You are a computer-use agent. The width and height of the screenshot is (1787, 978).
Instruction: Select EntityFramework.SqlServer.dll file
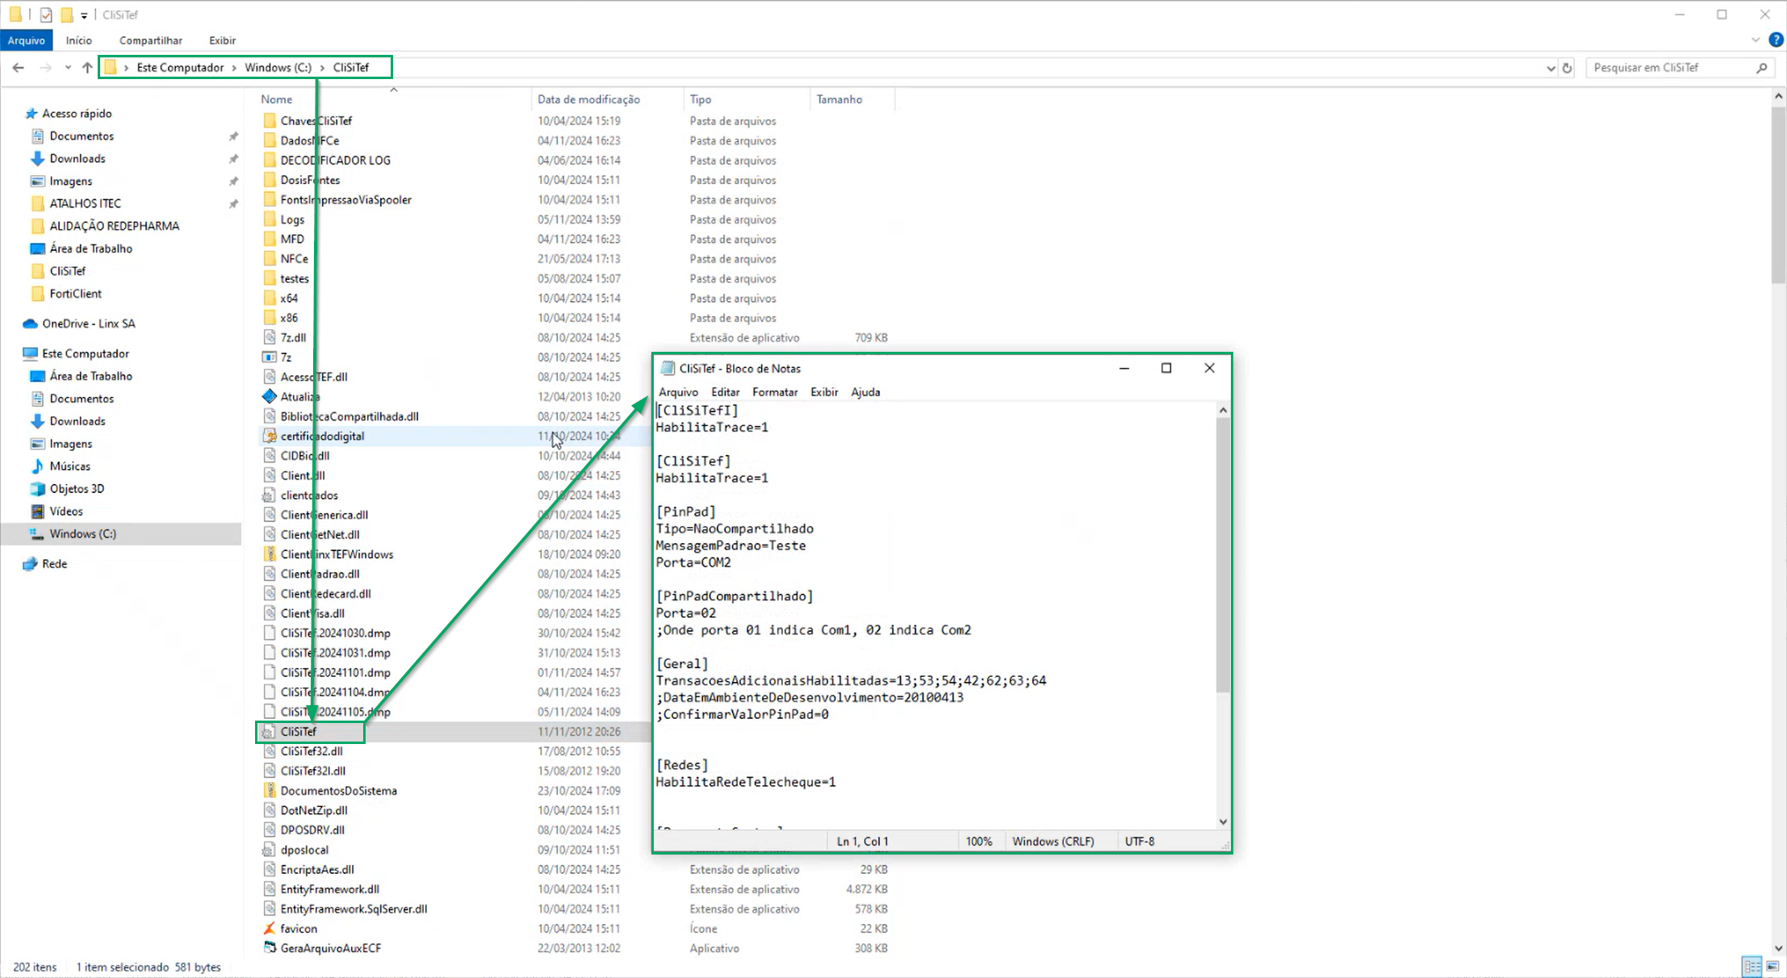(x=354, y=909)
